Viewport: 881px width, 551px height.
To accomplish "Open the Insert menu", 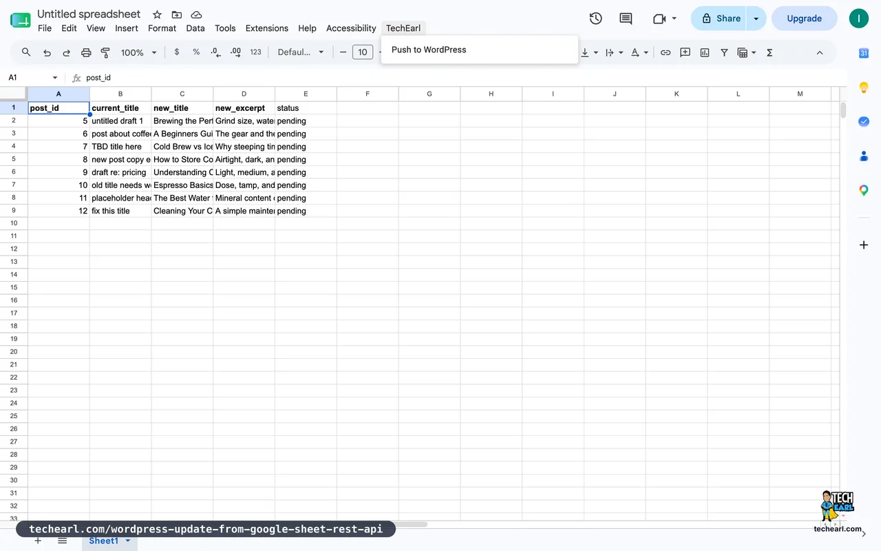I will pos(127,28).
